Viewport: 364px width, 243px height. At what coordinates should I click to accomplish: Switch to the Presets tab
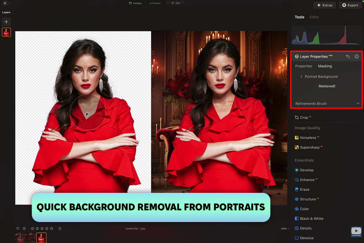click(x=155, y=3)
